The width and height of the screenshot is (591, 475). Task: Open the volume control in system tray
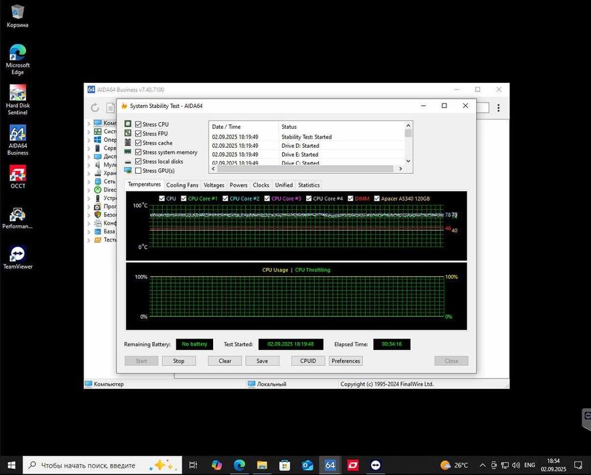516,465
